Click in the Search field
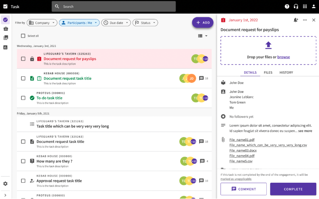Viewport: 319px width, 199px height. [114, 7]
